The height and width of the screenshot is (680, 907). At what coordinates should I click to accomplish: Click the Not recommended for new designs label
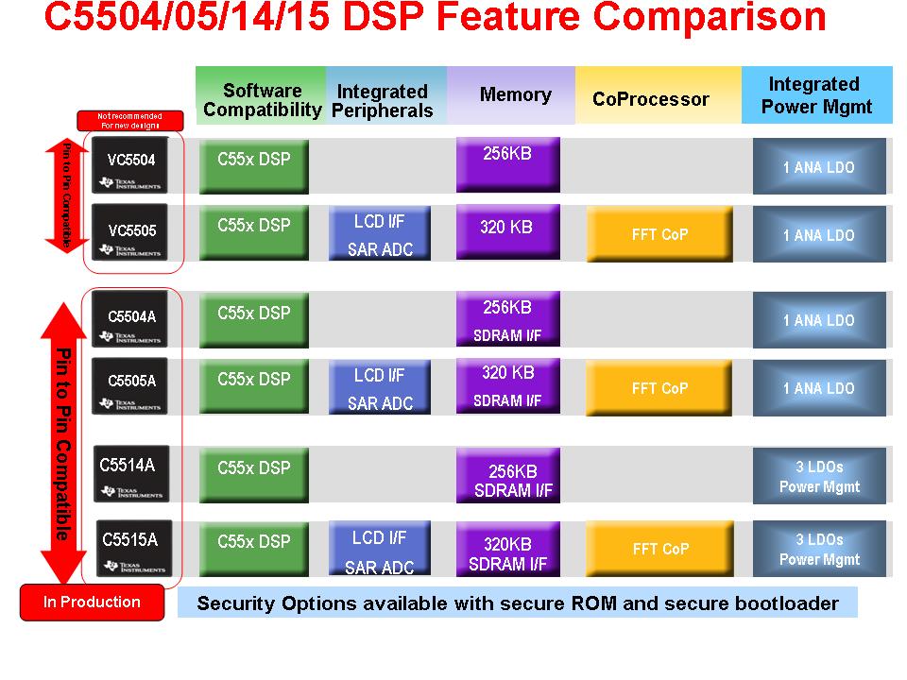click(x=130, y=121)
